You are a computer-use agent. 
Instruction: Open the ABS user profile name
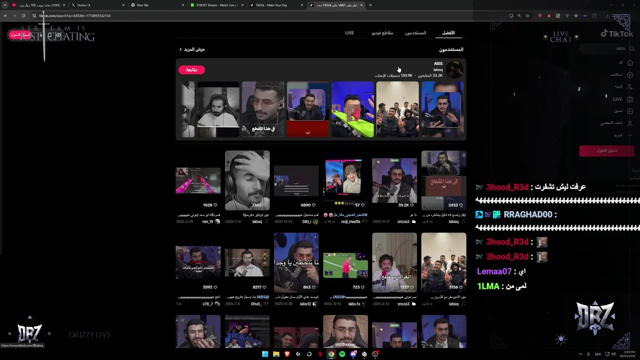[x=438, y=63]
